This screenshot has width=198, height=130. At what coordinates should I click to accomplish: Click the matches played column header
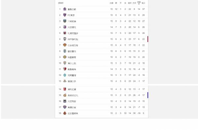pyautogui.click(x=112, y=3)
